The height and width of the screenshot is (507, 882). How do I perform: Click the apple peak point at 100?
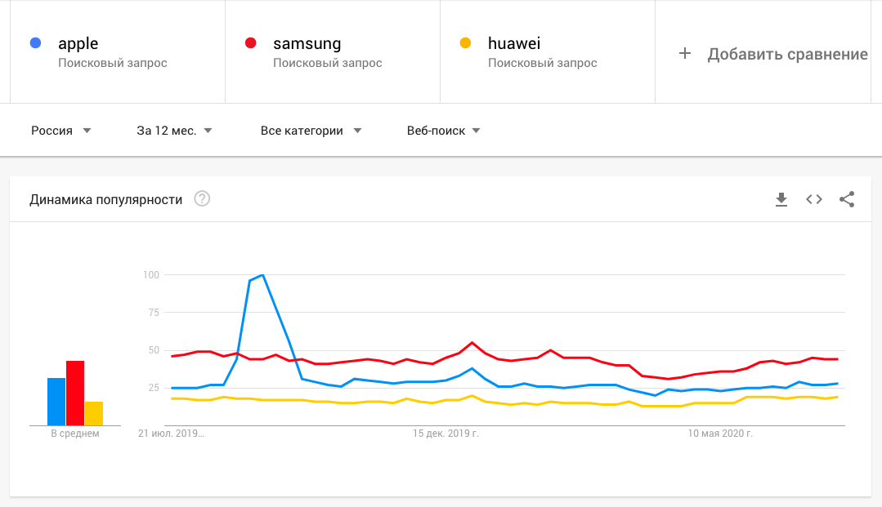pyautogui.click(x=262, y=275)
